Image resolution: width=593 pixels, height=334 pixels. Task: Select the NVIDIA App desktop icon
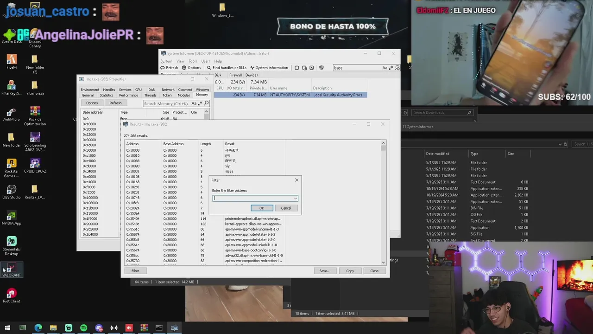click(x=12, y=218)
